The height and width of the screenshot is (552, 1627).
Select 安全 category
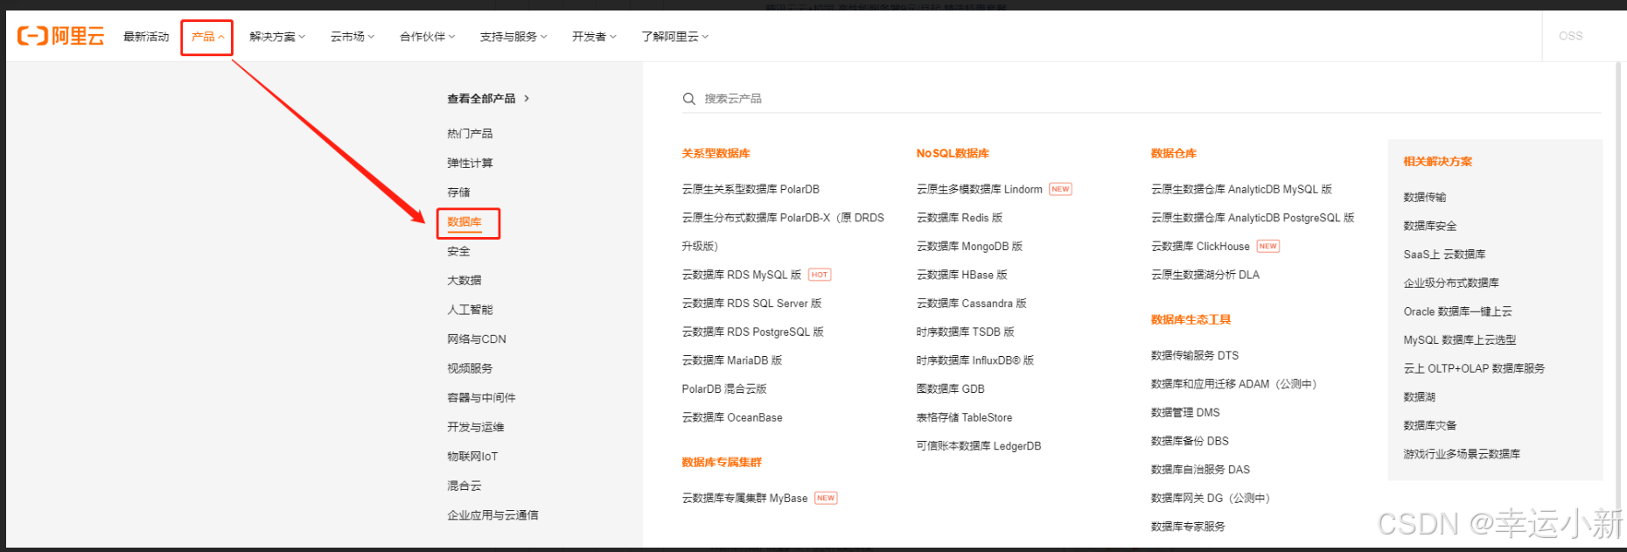[458, 252]
